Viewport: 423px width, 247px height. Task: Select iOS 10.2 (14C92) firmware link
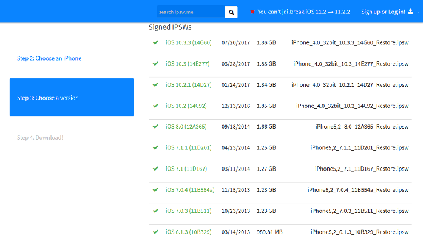[x=188, y=106]
